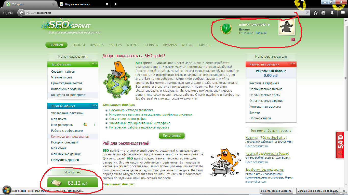Open Чтение писем link
This screenshot has height=195, width=348.
click(x=61, y=77)
